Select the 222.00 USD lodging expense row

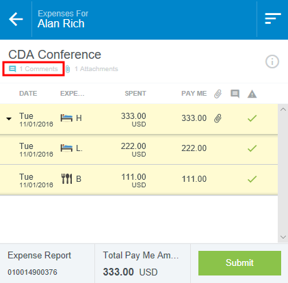pos(139,149)
